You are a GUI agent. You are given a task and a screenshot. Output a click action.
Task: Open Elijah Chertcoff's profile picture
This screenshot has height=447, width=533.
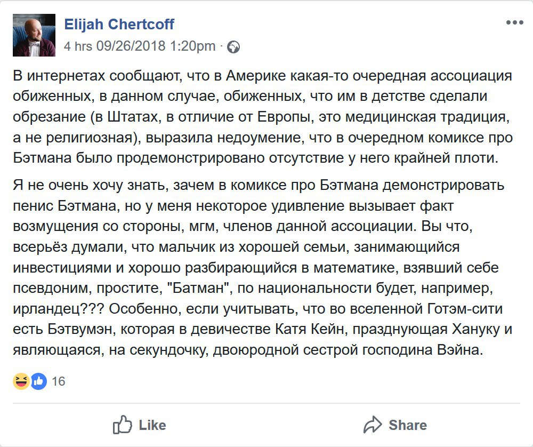coord(34,35)
